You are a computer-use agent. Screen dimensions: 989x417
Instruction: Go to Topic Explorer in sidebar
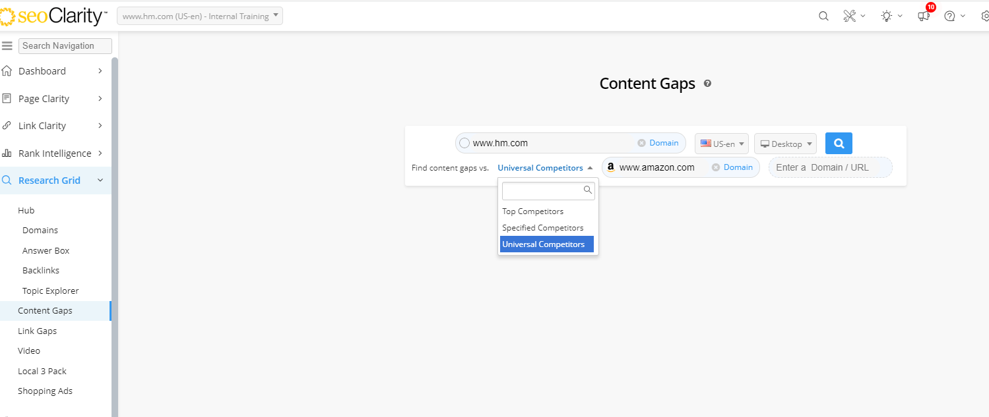click(x=51, y=291)
